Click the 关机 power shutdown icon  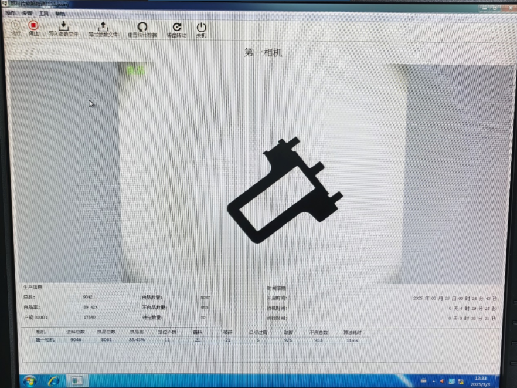(201, 26)
